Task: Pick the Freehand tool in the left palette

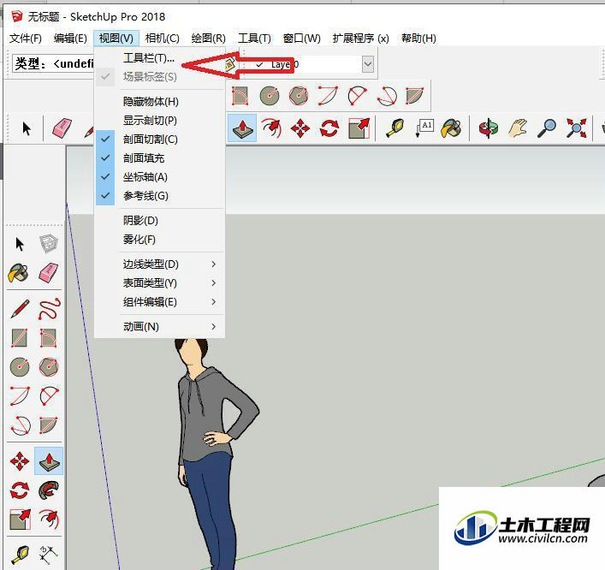Action: 50,309
